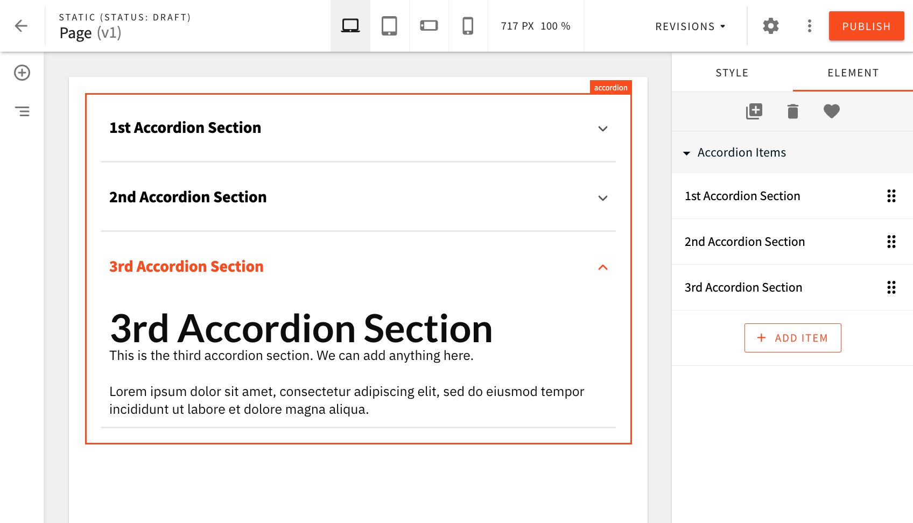
Task: Switch to tablet landscape preview
Action: tap(429, 24)
